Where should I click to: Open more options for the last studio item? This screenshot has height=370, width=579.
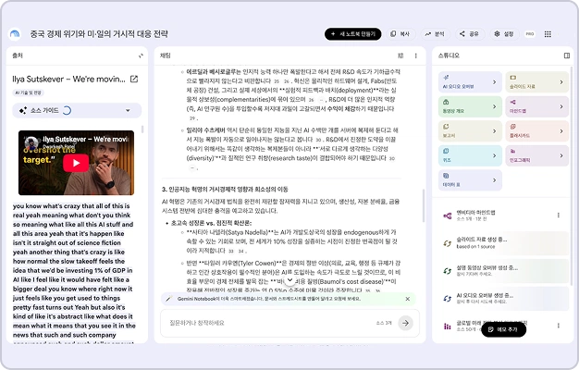point(559,326)
